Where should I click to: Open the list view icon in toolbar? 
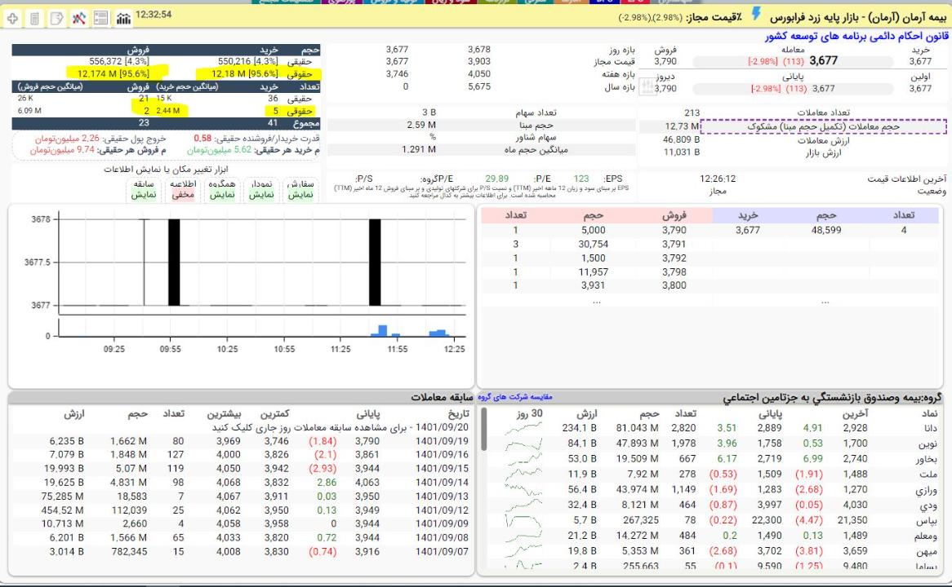[x=101, y=18]
